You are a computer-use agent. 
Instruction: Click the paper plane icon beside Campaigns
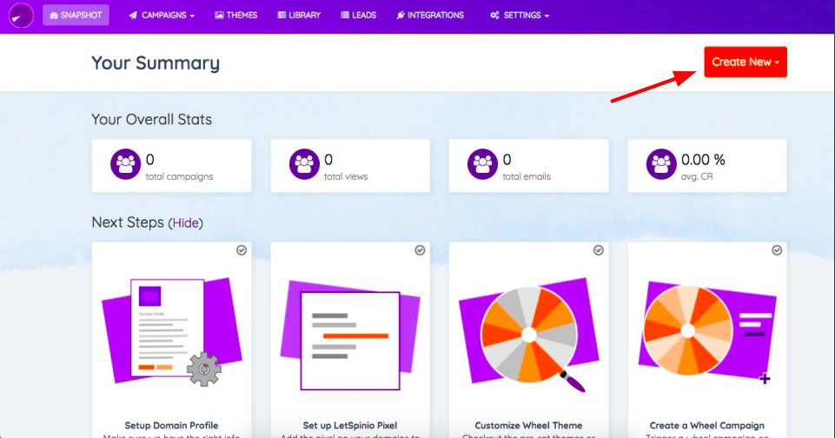133,16
